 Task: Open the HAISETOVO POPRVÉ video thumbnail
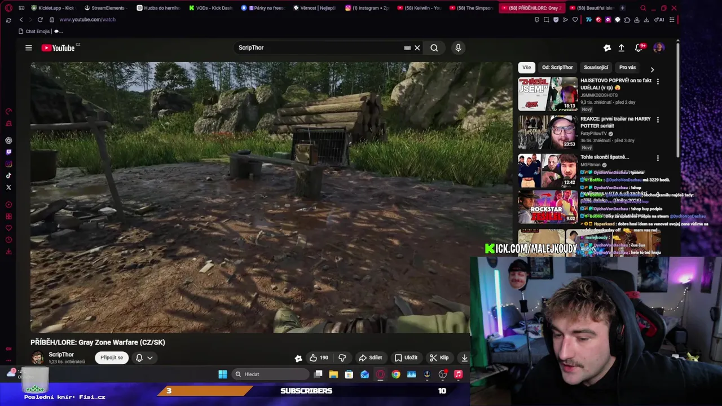(x=548, y=94)
